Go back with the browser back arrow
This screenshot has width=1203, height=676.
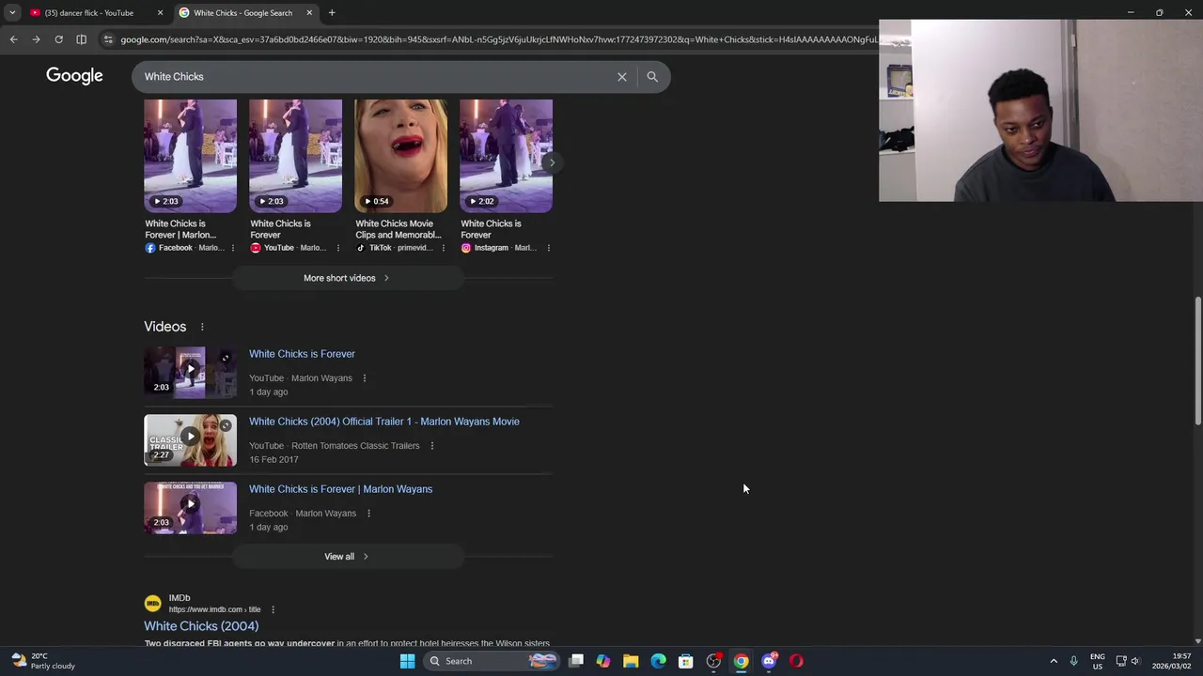(x=13, y=39)
